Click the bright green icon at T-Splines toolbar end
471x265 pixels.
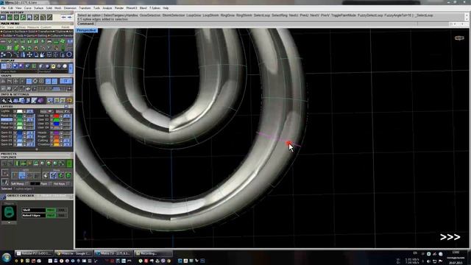pos(69,163)
